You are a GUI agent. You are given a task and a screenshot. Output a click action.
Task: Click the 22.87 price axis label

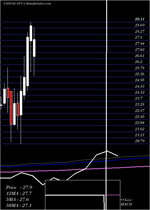139,111
